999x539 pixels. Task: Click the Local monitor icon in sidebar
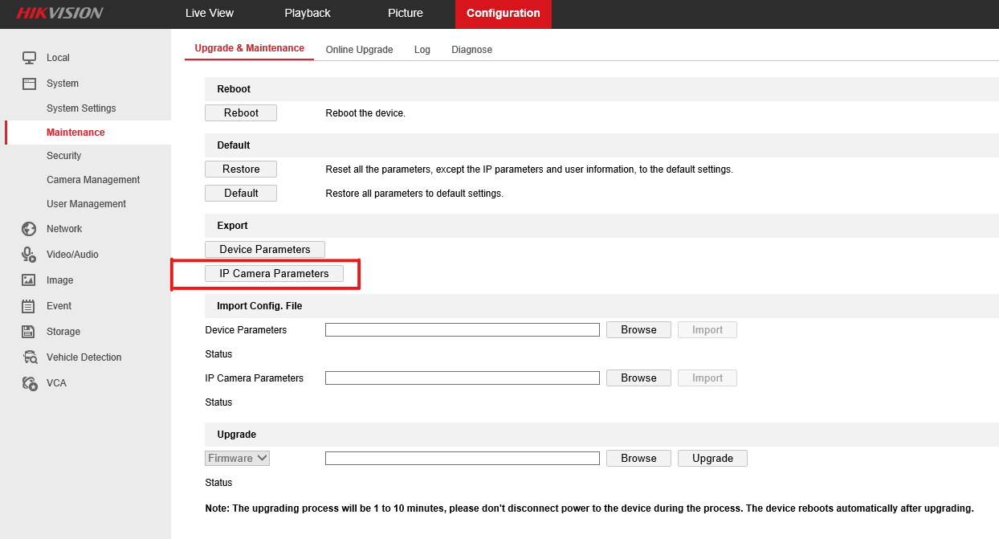pos(29,58)
